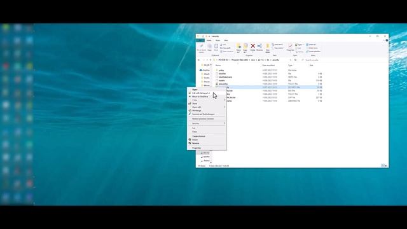The image size is (407, 229).
Task: Open the Easy access dropdown
Action: (278, 48)
